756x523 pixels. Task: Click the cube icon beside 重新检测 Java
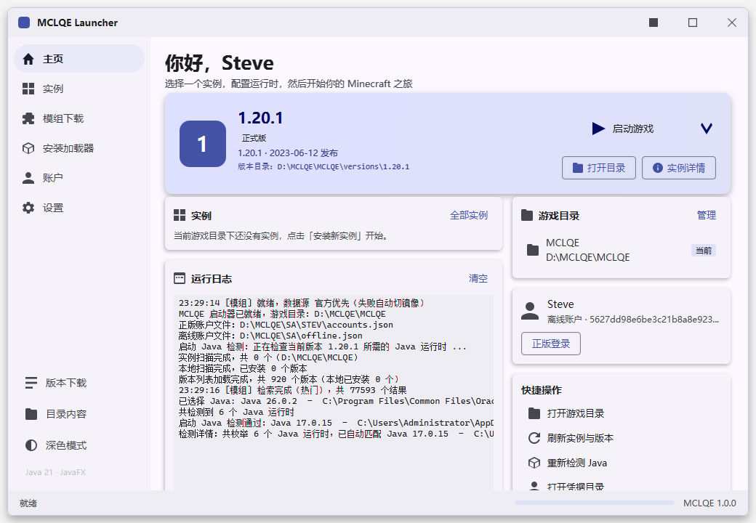534,463
